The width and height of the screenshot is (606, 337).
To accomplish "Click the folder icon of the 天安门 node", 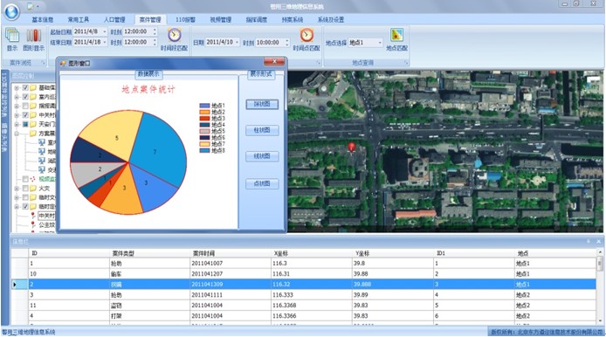I will pos(33,125).
